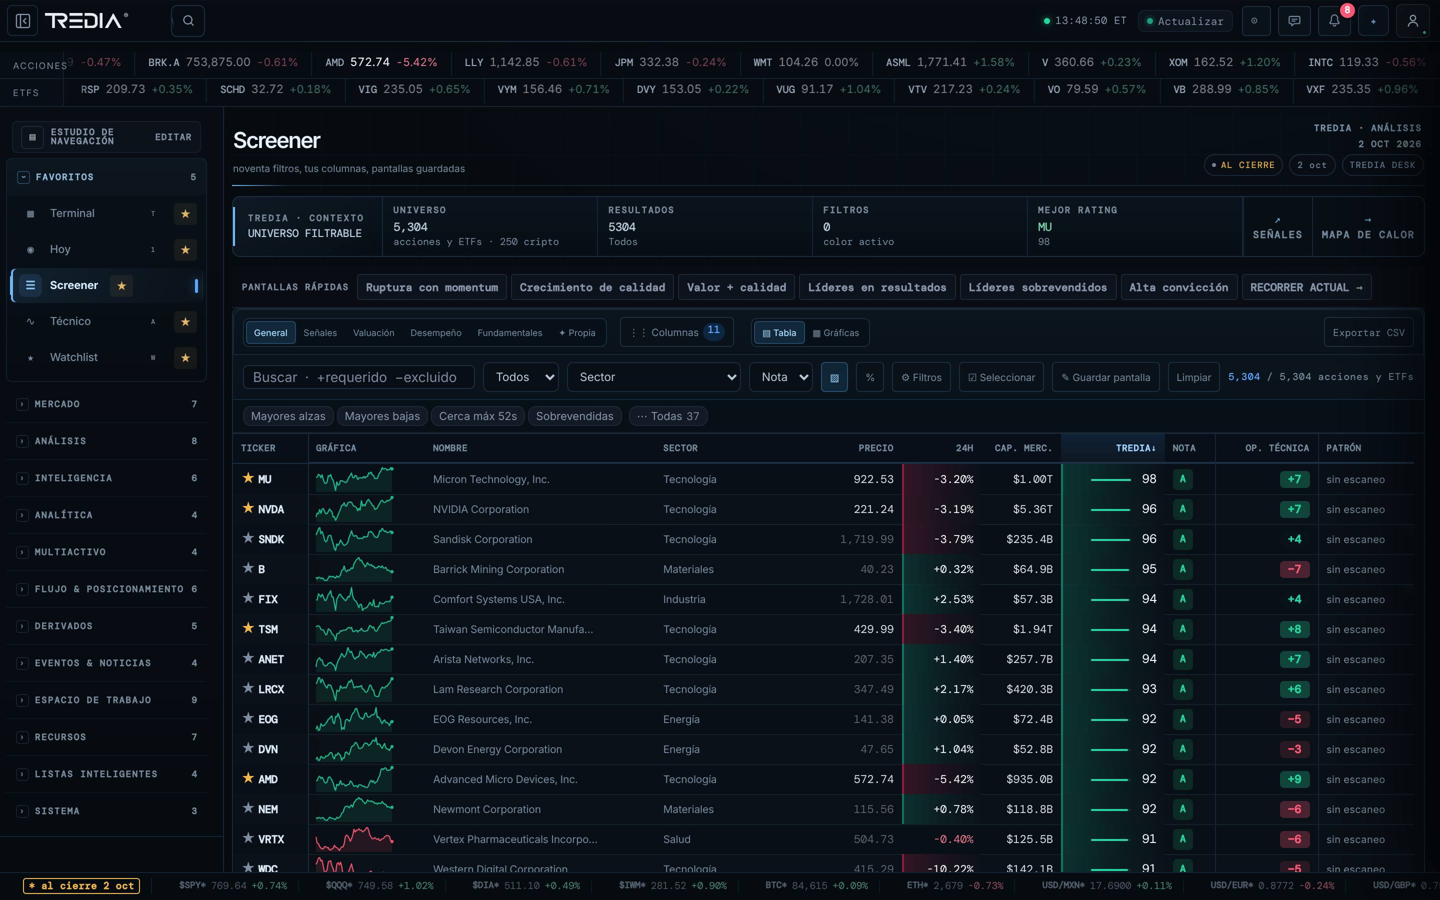Screen dimensions: 1440x900
Task: Open the Nota dropdown
Action: pyautogui.click(x=780, y=377)
